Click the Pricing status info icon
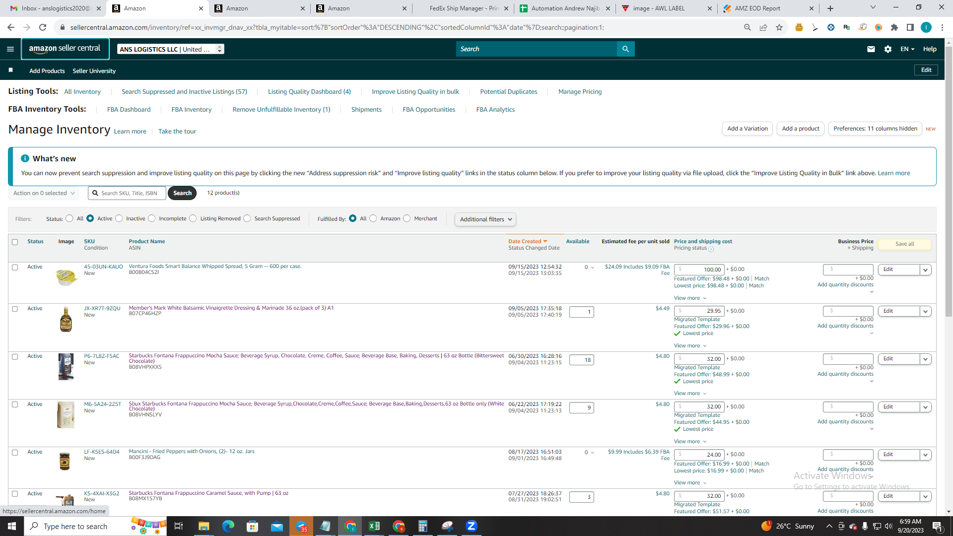Image resolution: width=953 pixels, height=536 pixels. pos(711,249)
